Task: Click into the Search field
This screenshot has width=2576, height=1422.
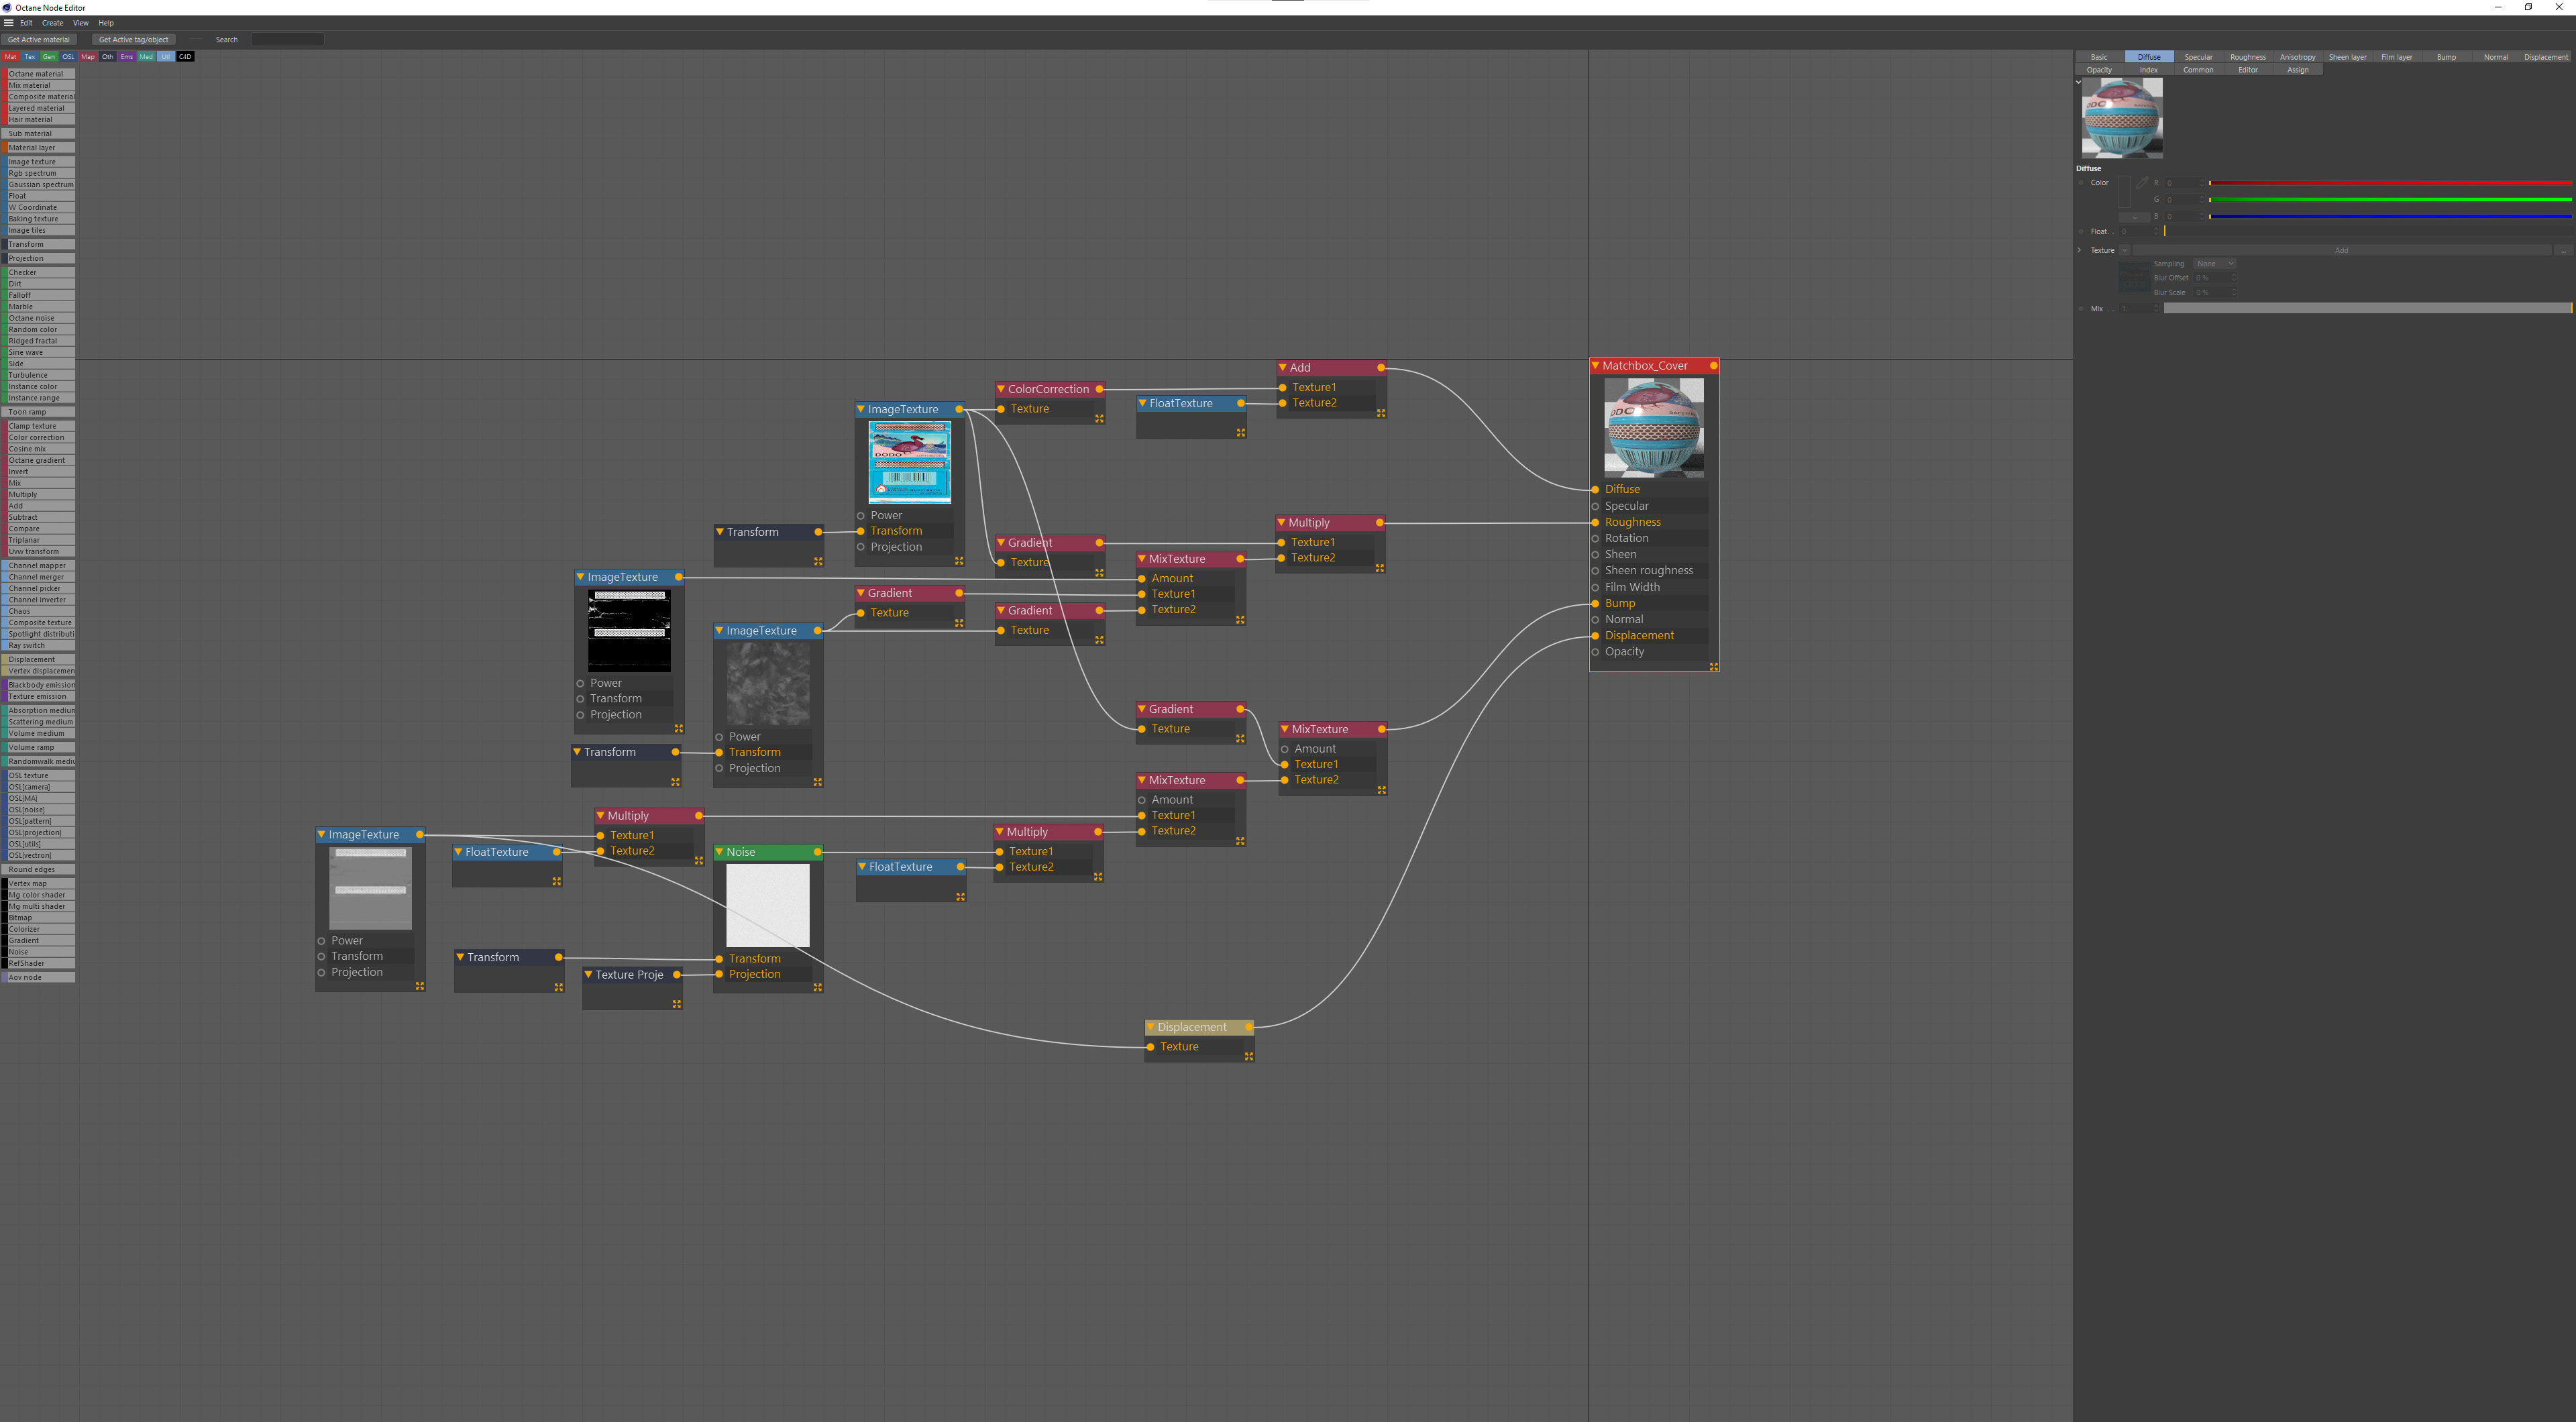Action: (x=287, y=40)
